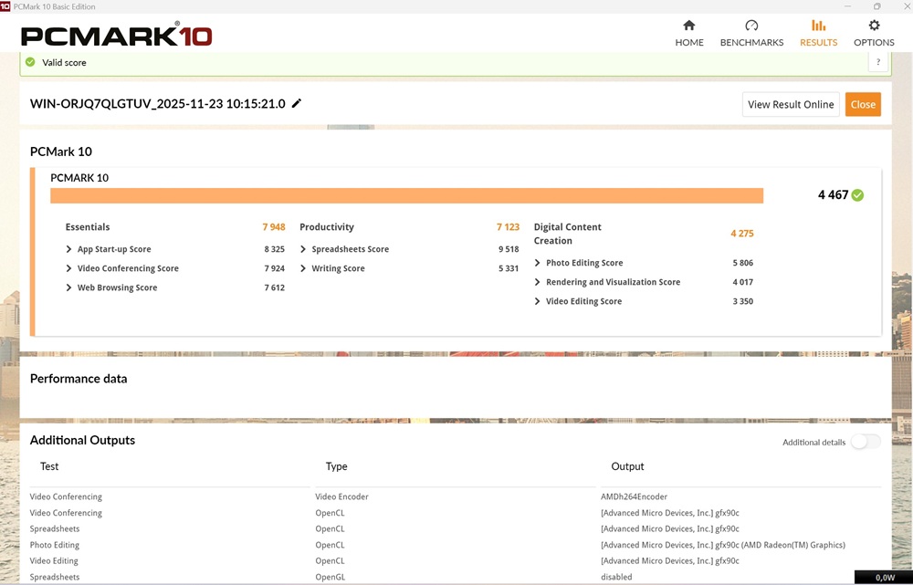This screenshot has height=585, width=913.
Task: Click the pencil icon to rename result
Action: 297,104
